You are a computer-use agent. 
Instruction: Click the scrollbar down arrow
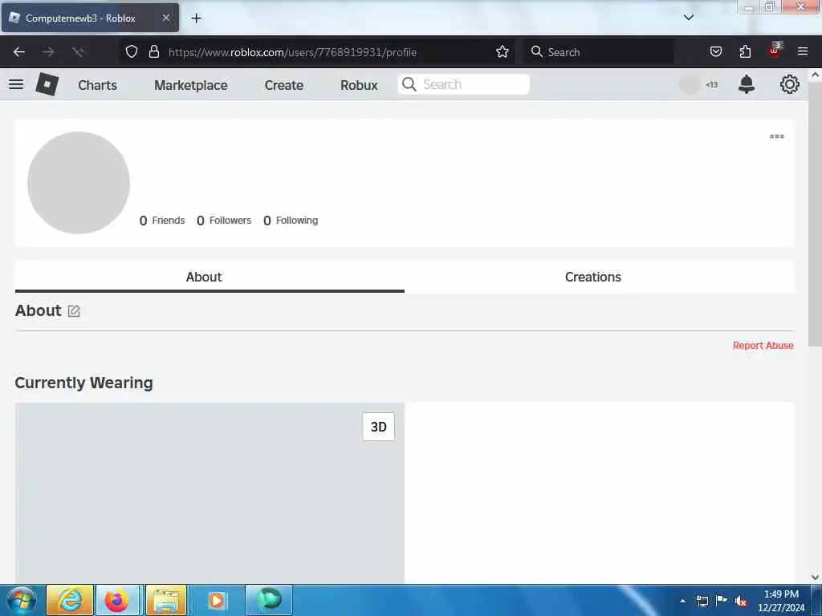point(815,577)
